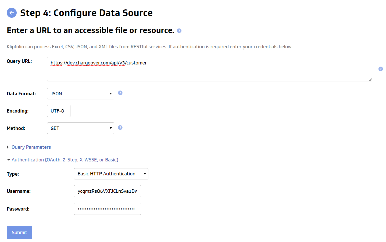Click the Query URL resize handle
The width and height of the screenshot is (386, 242).
[370, 80]
